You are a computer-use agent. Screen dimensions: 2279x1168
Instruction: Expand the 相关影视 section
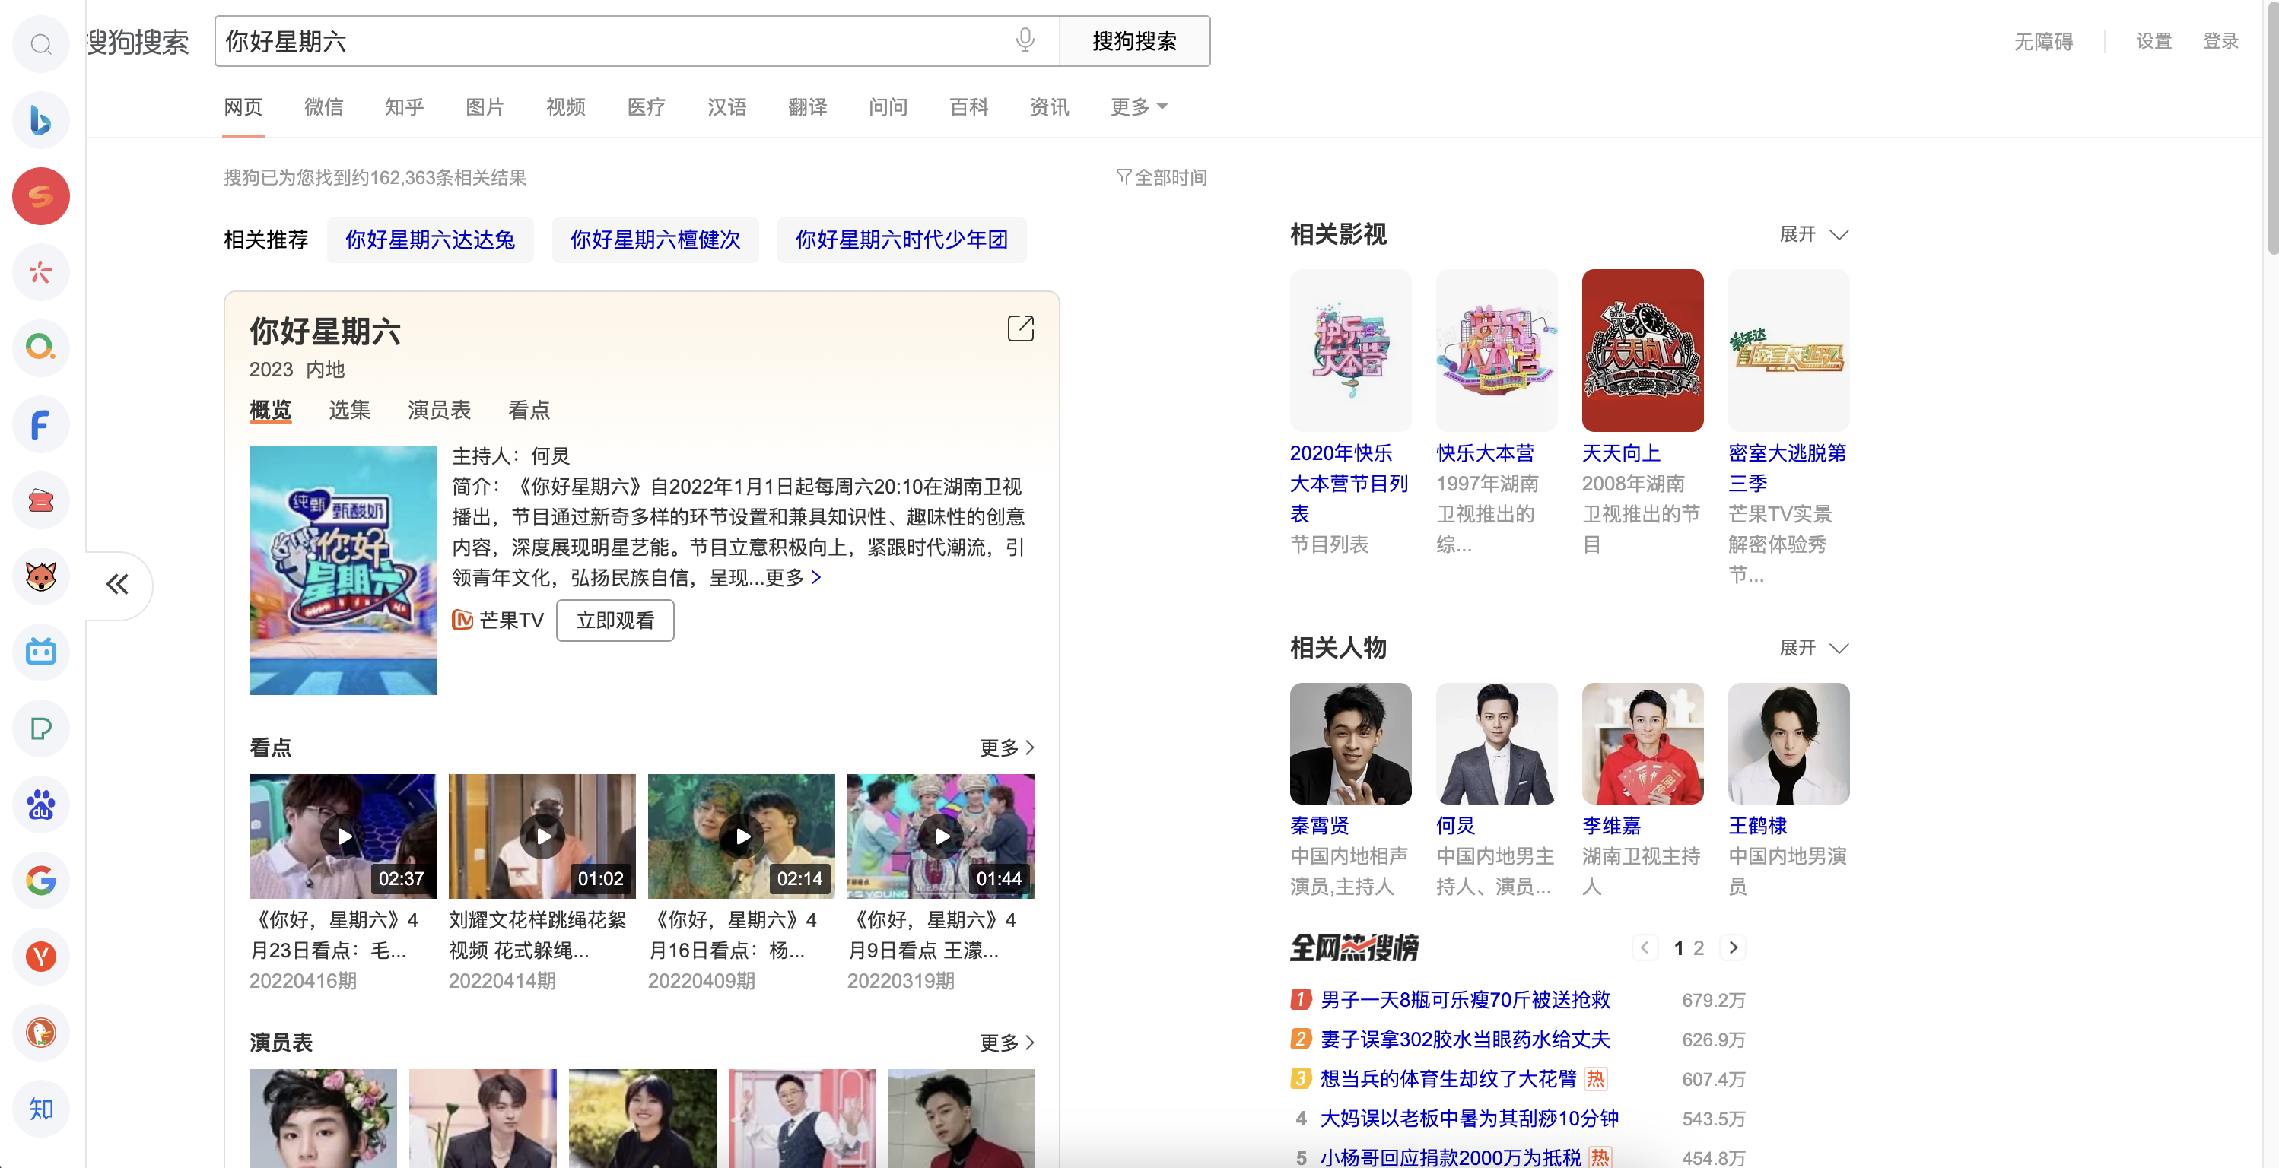pos(1813,233)
